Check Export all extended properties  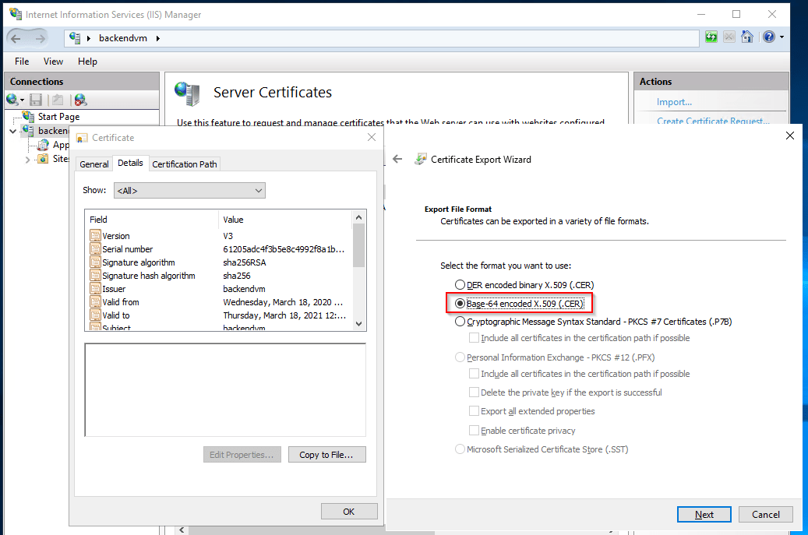pos(474,411)
